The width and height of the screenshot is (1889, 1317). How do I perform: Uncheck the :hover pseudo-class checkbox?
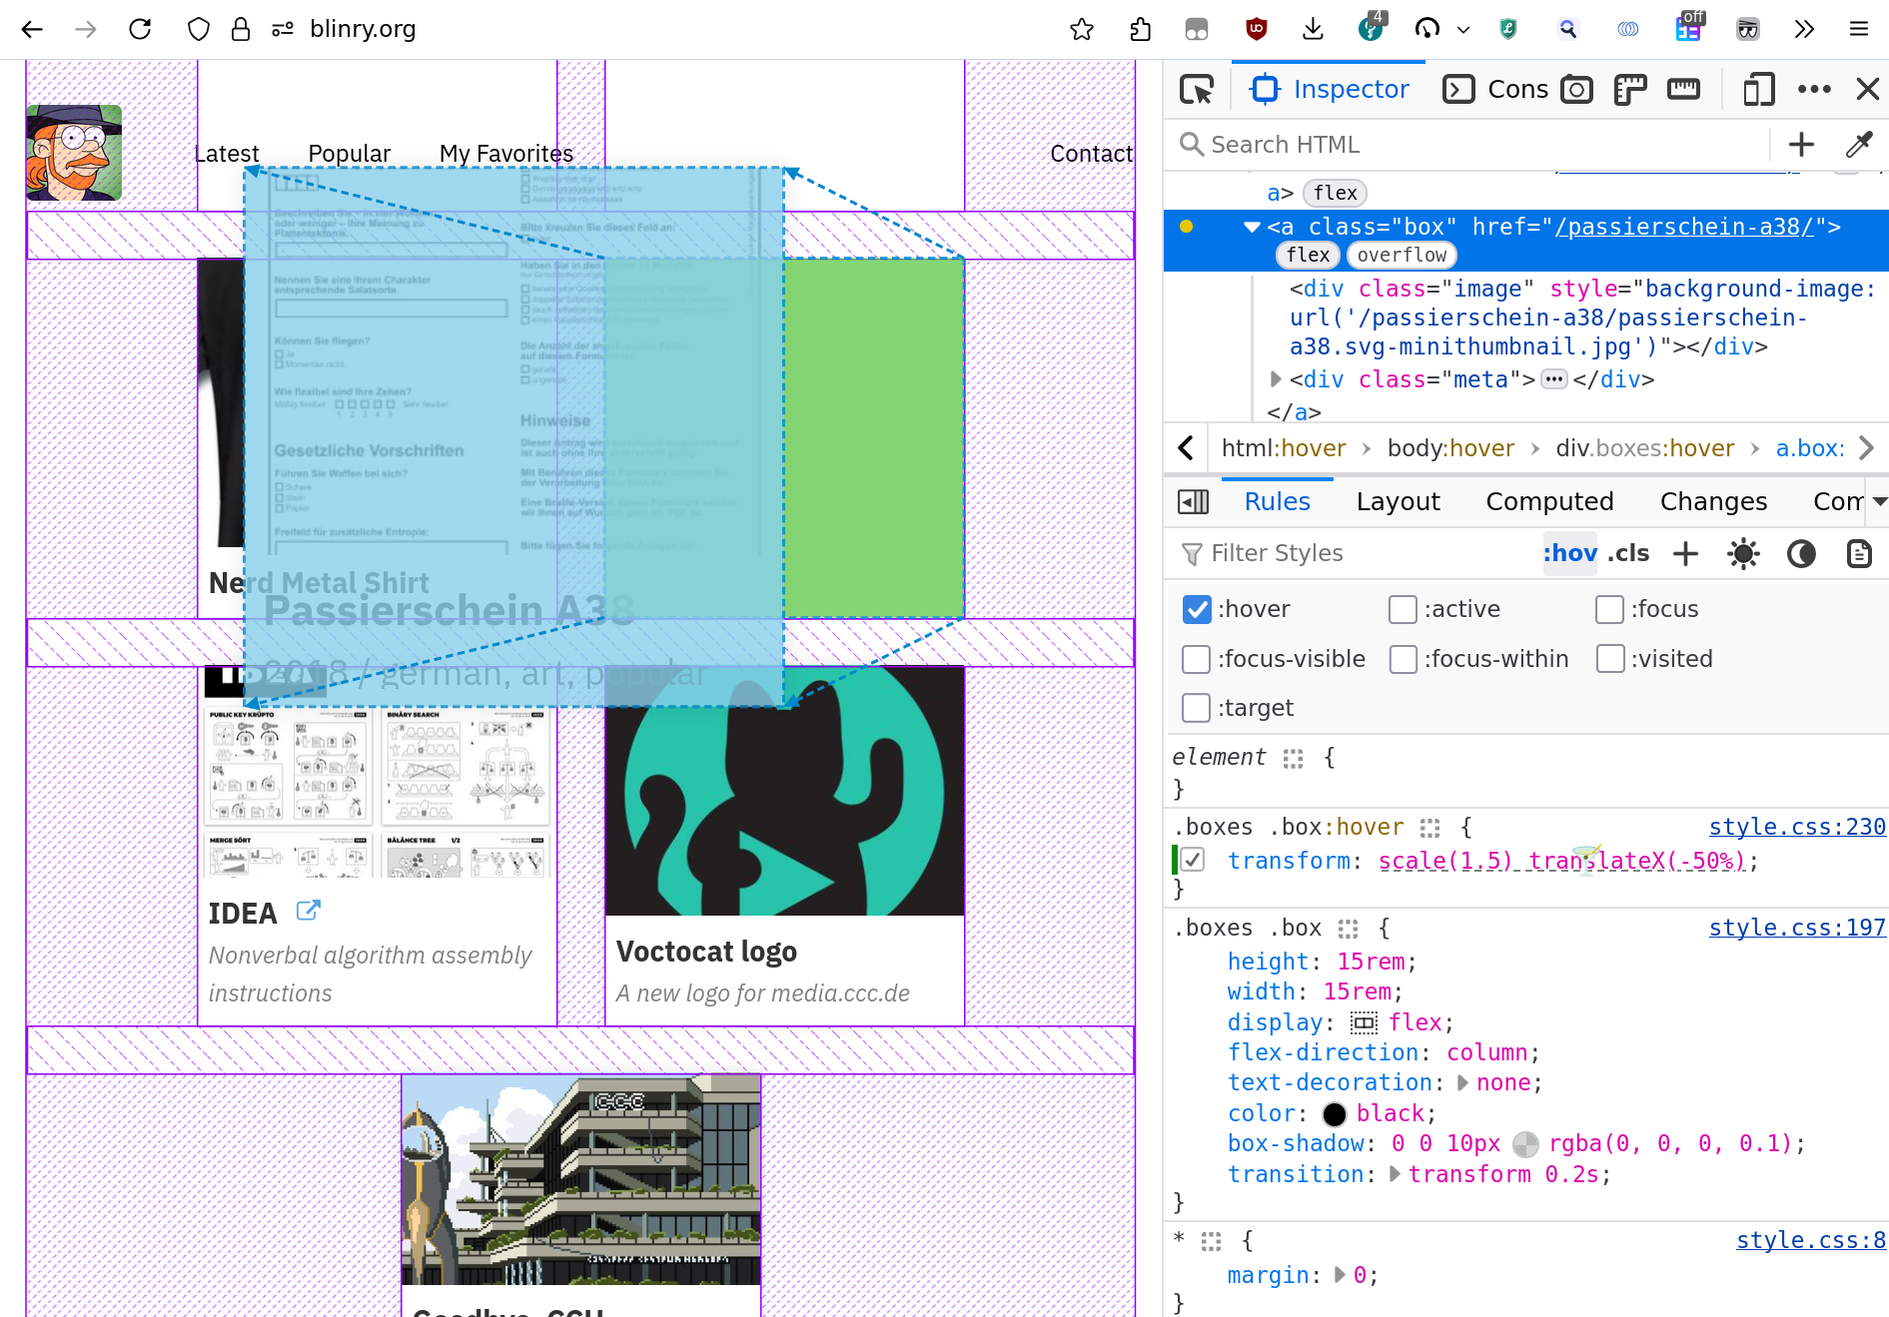1196,609
